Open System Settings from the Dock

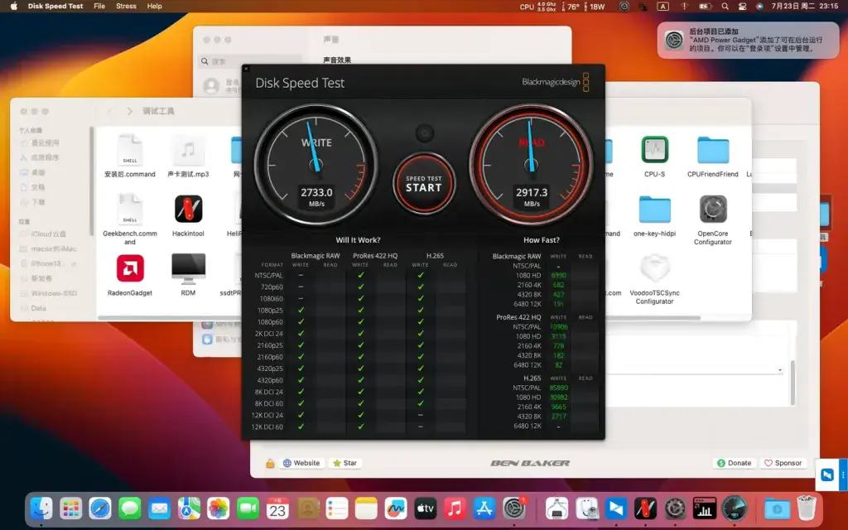pos(513,508)
